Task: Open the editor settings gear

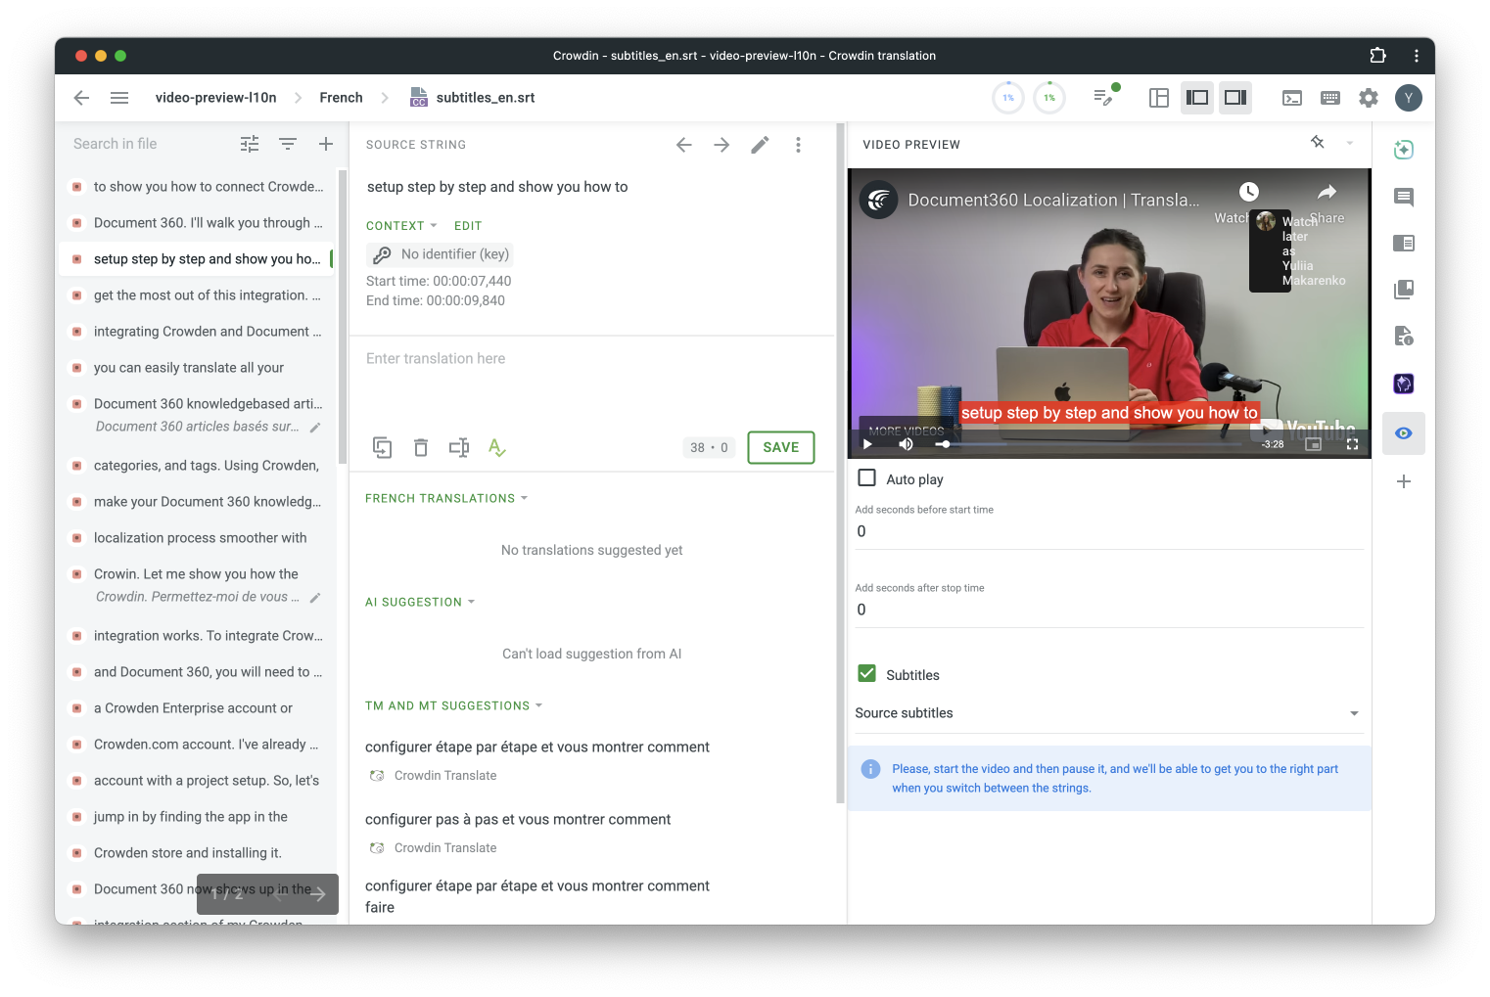Action: click(1369, 98)
